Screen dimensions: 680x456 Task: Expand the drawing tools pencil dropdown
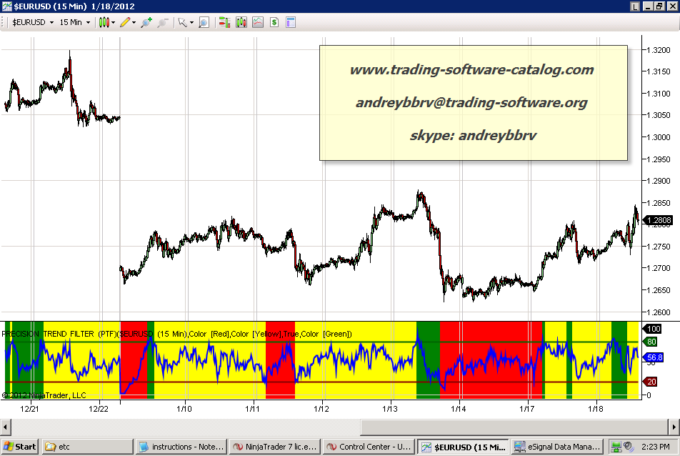click(x=128, y=22)
